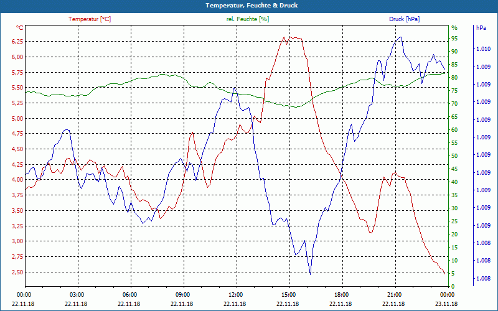Click the date label 23.11.18
498x311 pixels.
click(x=446, y=304)
